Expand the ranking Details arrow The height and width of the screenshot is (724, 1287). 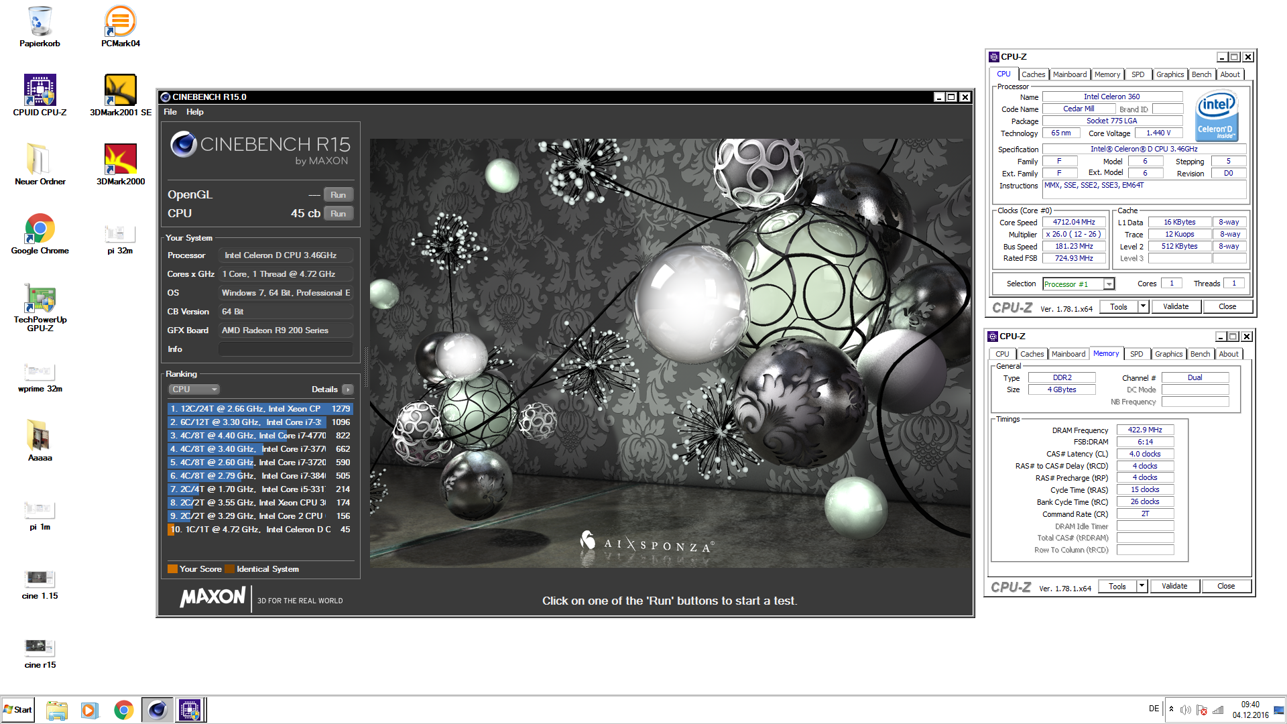pyautogui.click(x=347, y=389)
